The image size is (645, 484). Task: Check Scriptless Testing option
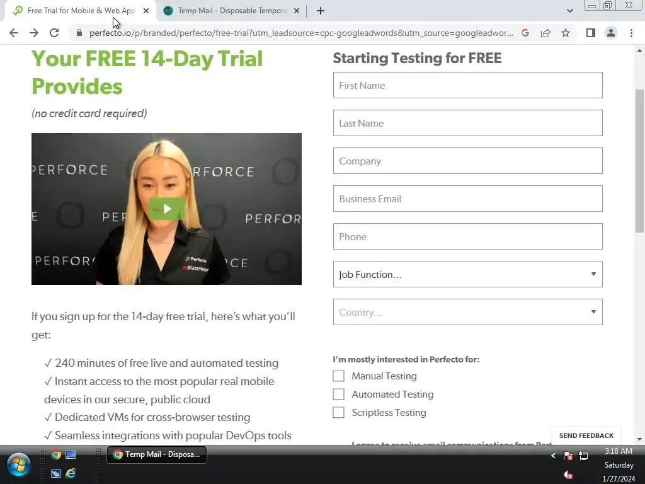tap(338, 412)
